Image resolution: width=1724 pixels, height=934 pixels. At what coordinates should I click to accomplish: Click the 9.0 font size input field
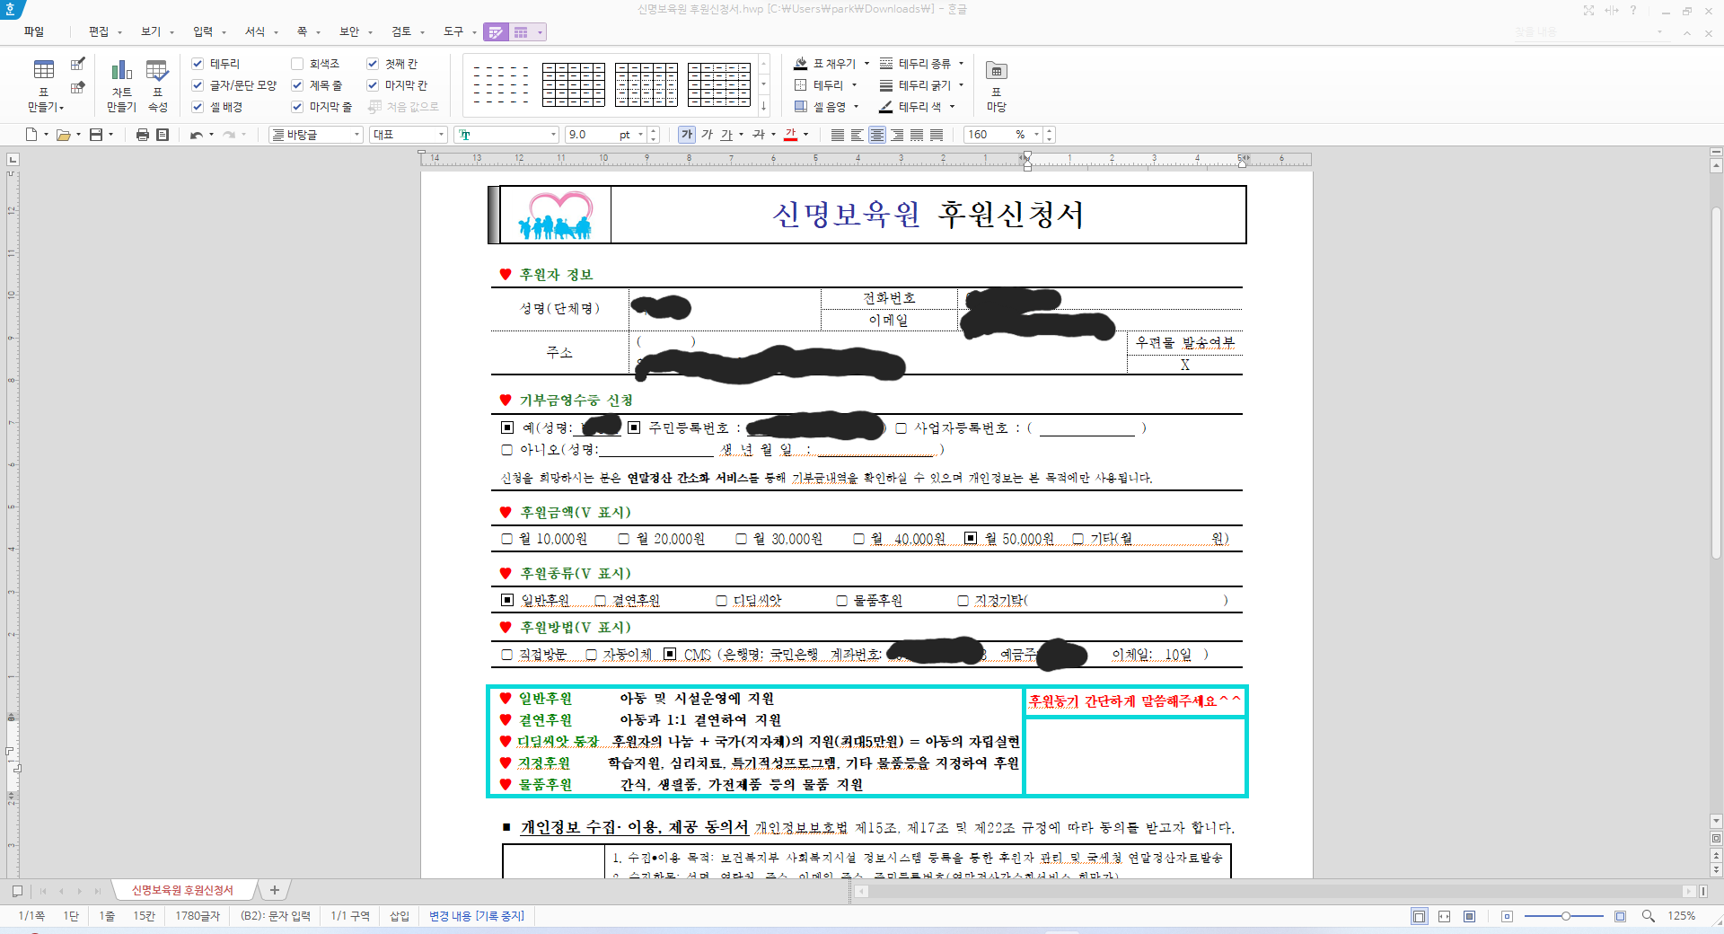(x=591, y=135)
